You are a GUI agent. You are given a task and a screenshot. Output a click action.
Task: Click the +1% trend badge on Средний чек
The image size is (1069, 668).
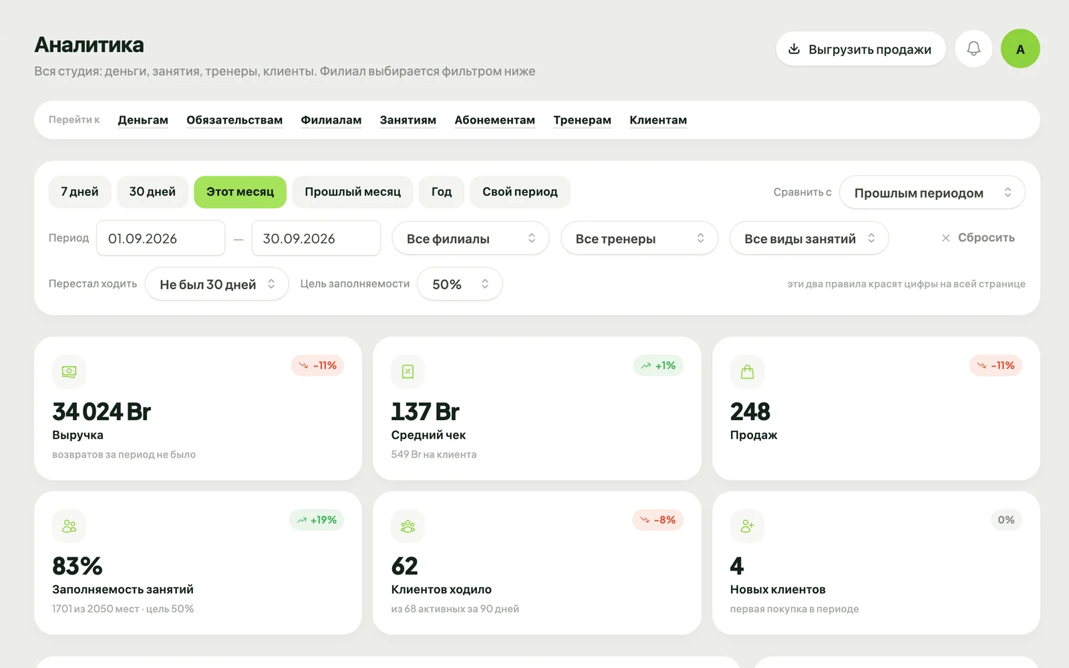[658, 365]
